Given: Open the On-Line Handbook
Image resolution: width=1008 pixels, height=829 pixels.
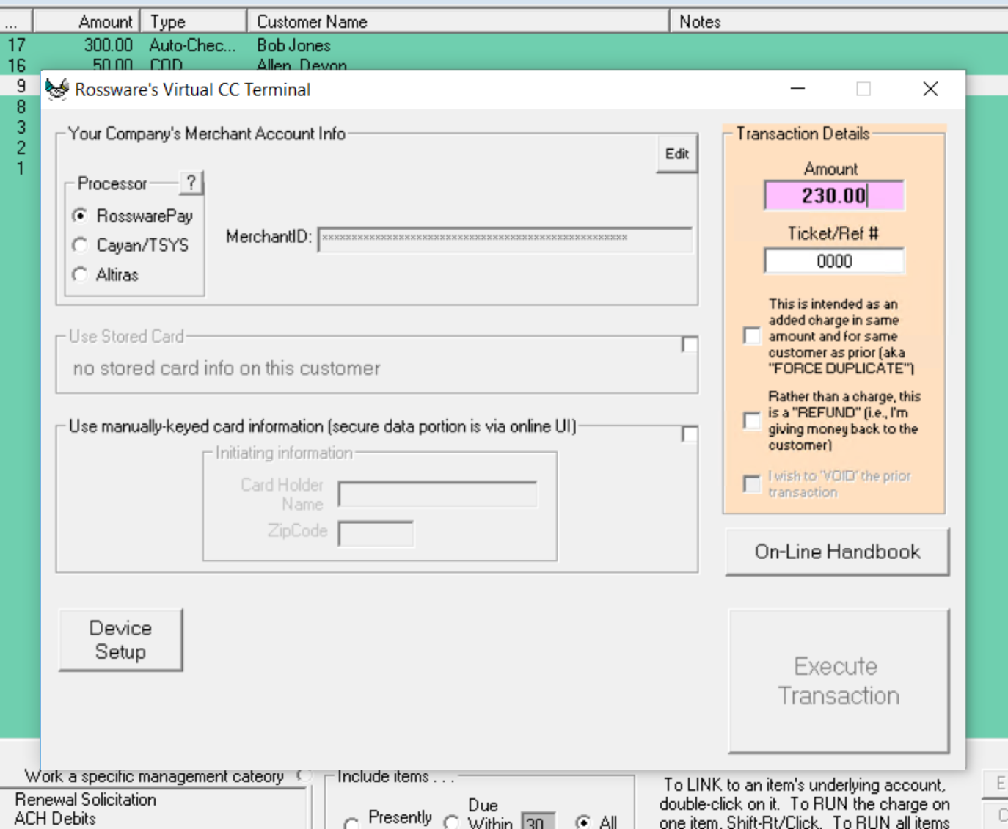Looking at the screenshot, I should click(x=836, y=552).
